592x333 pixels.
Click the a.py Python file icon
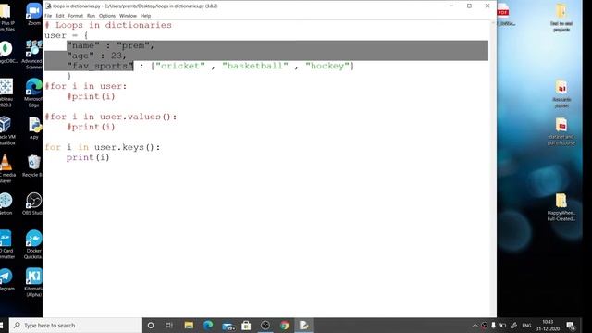(34, 128)
